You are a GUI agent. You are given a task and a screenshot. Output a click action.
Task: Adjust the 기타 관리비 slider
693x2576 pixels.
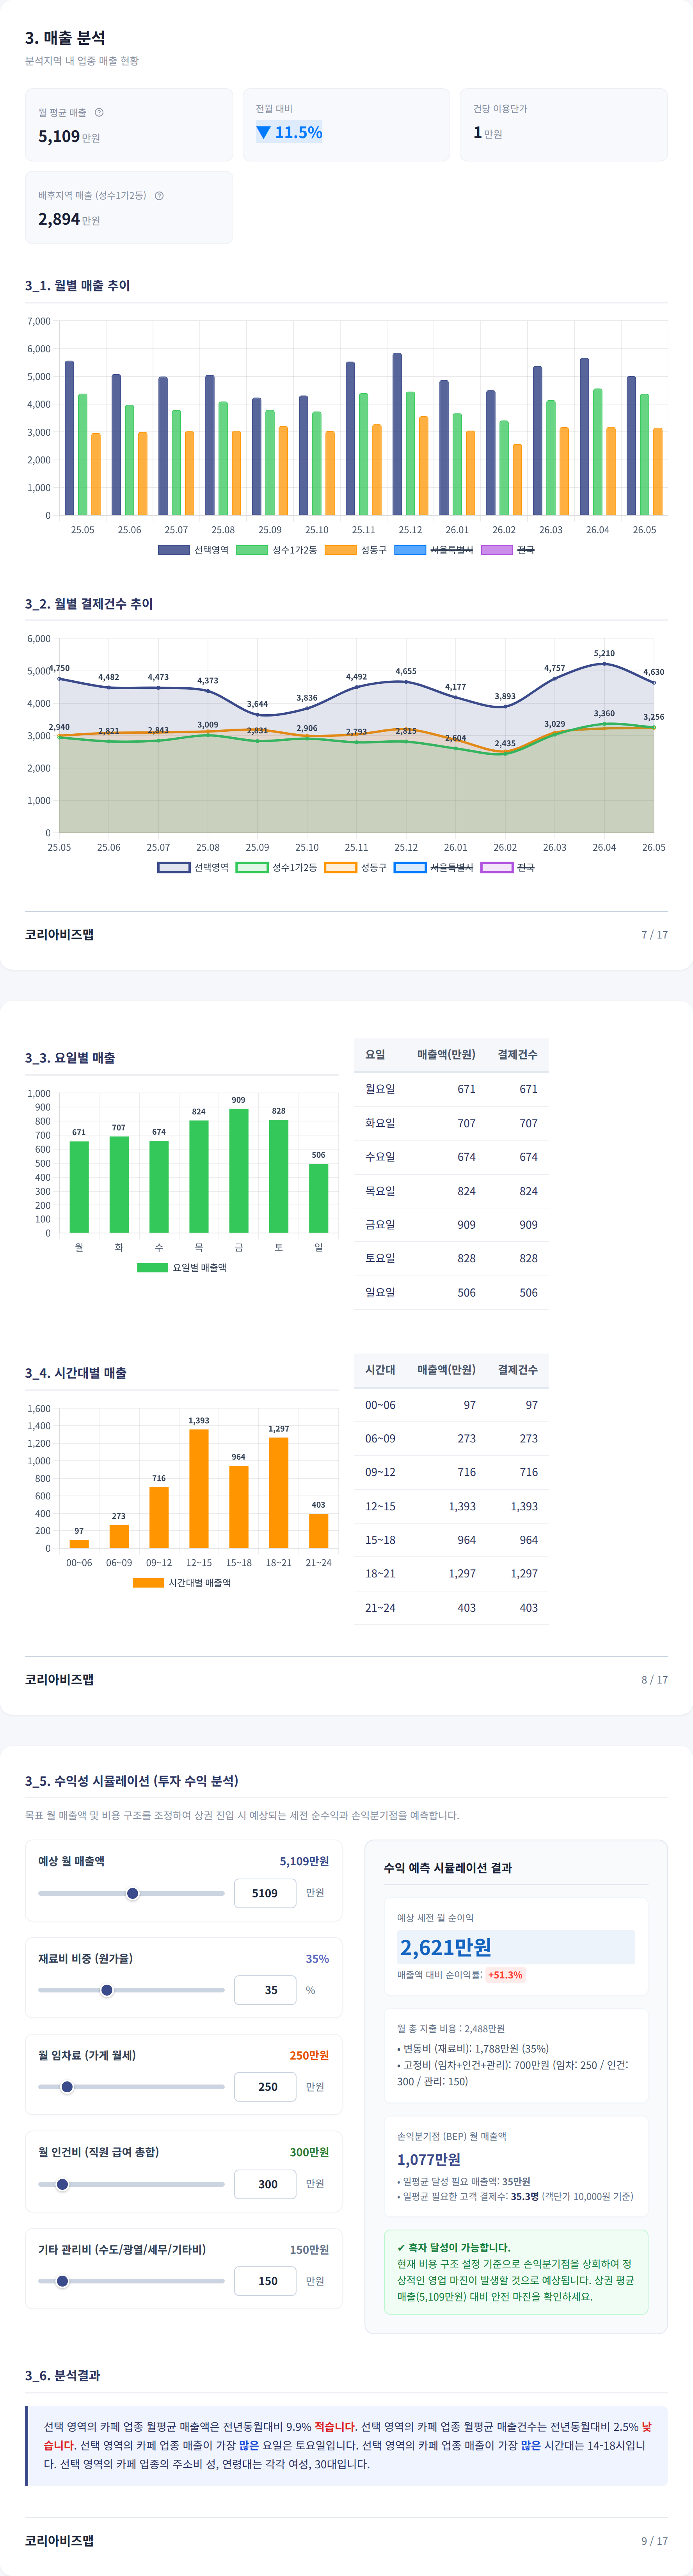pos(131,2281)
